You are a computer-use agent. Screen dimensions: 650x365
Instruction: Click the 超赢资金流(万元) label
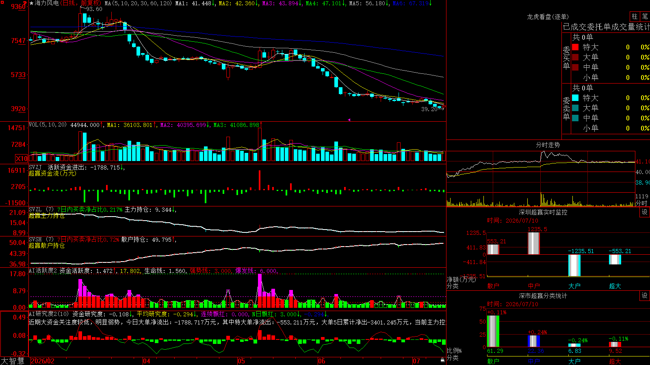[x=52, y=173]
